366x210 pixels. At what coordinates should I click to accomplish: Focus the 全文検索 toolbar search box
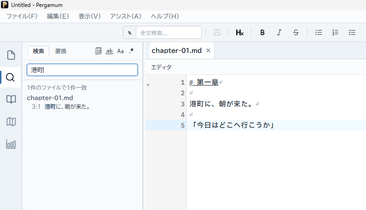(x=169, y=33)
